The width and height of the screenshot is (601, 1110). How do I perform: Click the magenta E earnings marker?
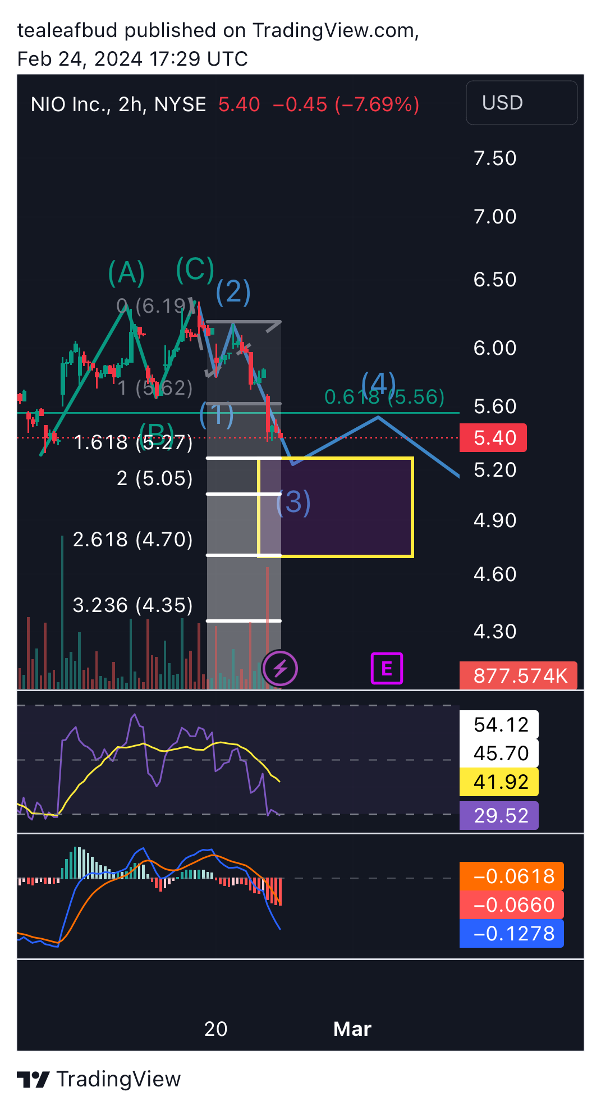click(x=387, y=669)
